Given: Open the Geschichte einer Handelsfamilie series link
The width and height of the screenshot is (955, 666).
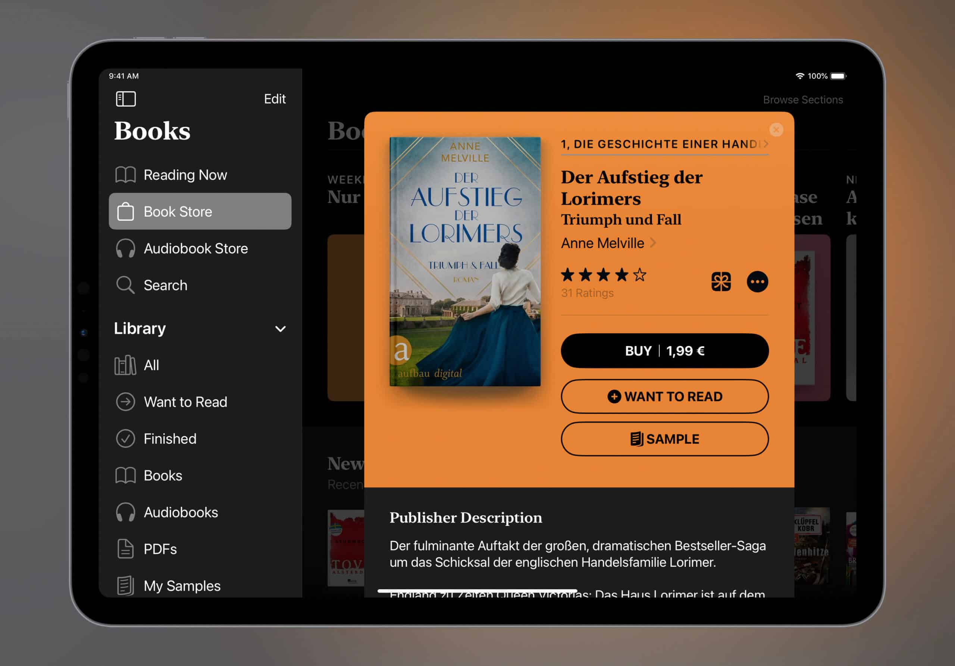Looking at the screenshot, I should click(664, 144).
